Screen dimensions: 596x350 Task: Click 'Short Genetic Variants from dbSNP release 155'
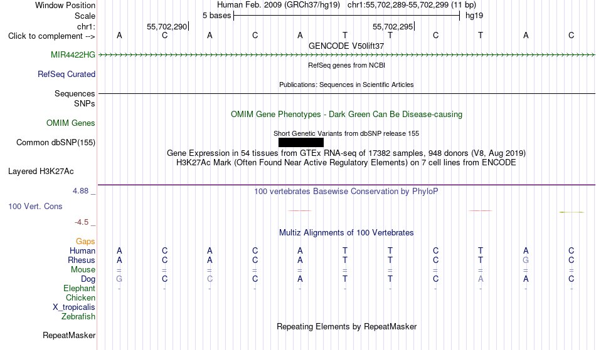pos(346,134)
